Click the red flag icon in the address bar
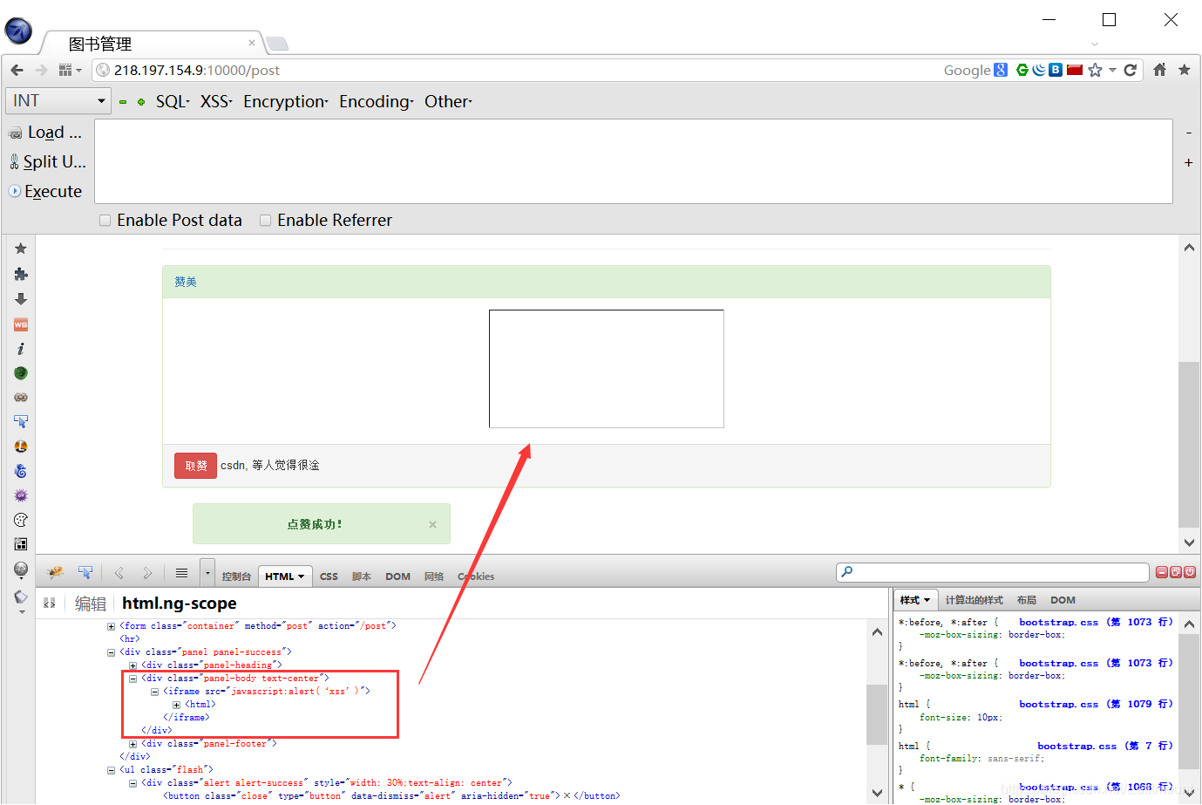The image size is (1202, 805). pos(1075,70)
